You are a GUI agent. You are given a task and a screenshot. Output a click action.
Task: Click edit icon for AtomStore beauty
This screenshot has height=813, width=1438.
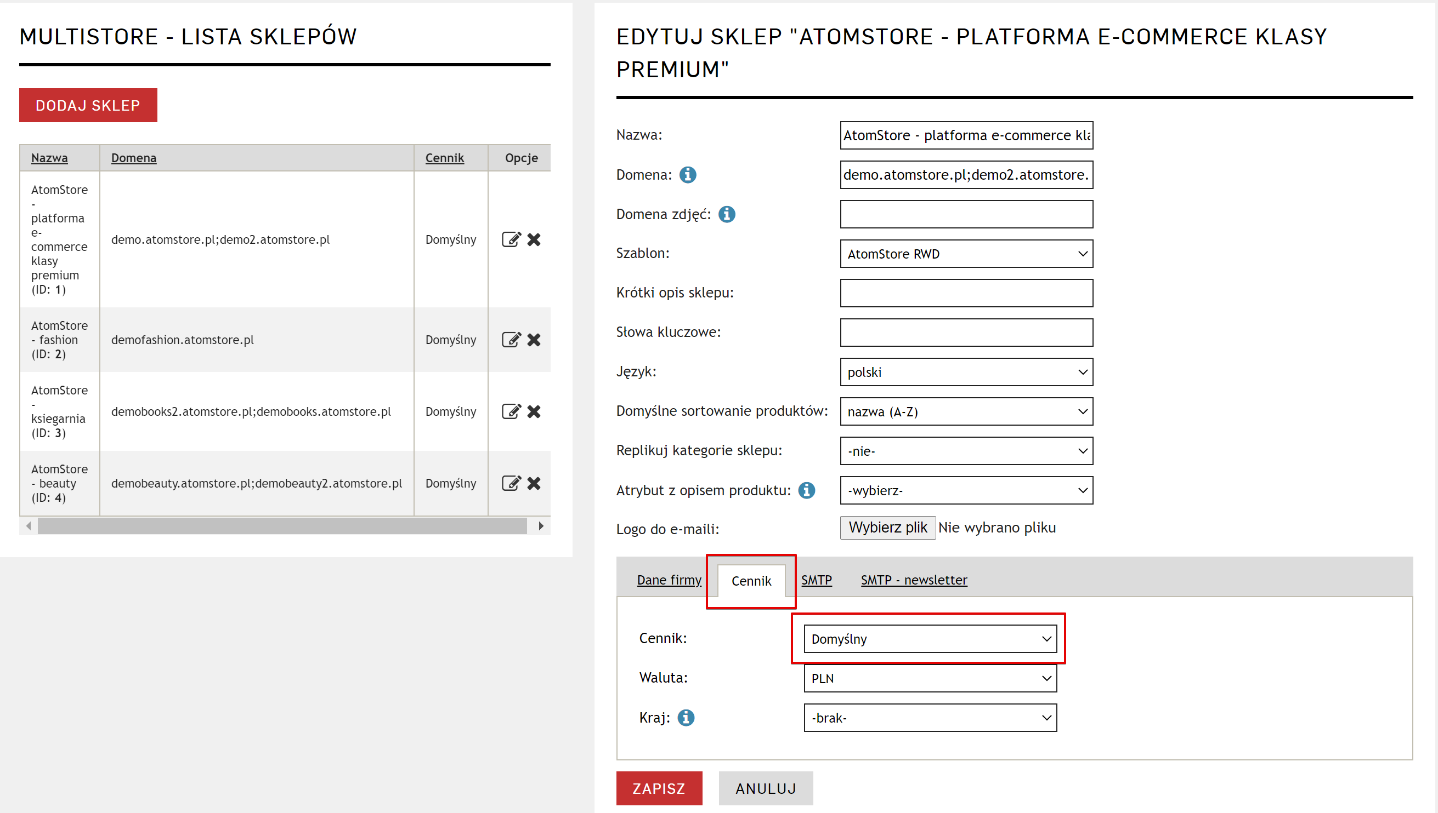coord(511,483)
